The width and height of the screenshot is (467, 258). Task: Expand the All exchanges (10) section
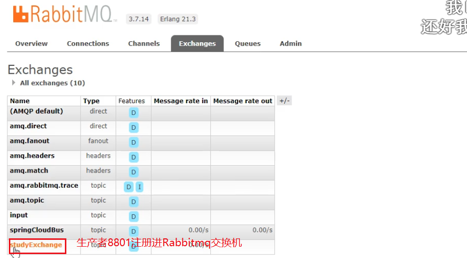tap(49, 83)
